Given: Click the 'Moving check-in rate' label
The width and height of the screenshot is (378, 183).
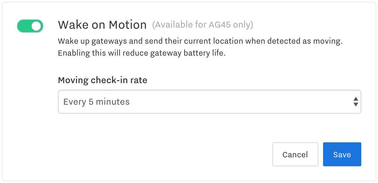Looking at the screenshot, I should [x=102, y=80].
